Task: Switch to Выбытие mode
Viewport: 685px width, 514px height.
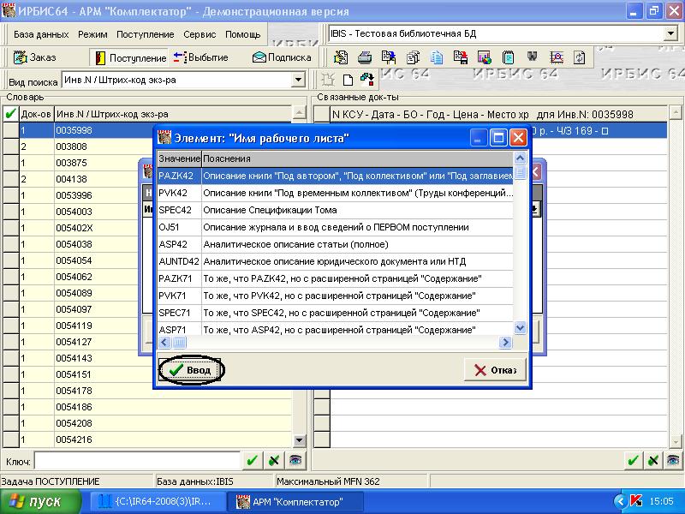Action: click(x=200, y=57)
